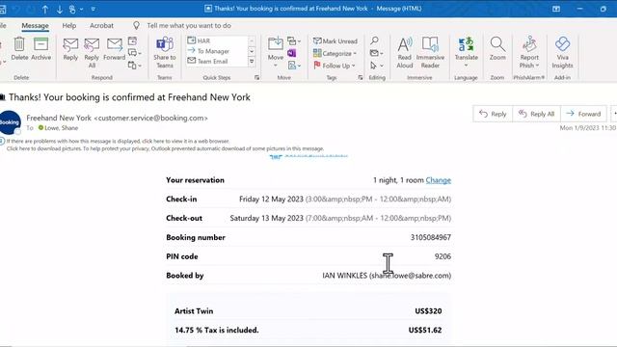Mark the message as Unread
This screenshot has height=347, width=617.
(x=335, y=40)
